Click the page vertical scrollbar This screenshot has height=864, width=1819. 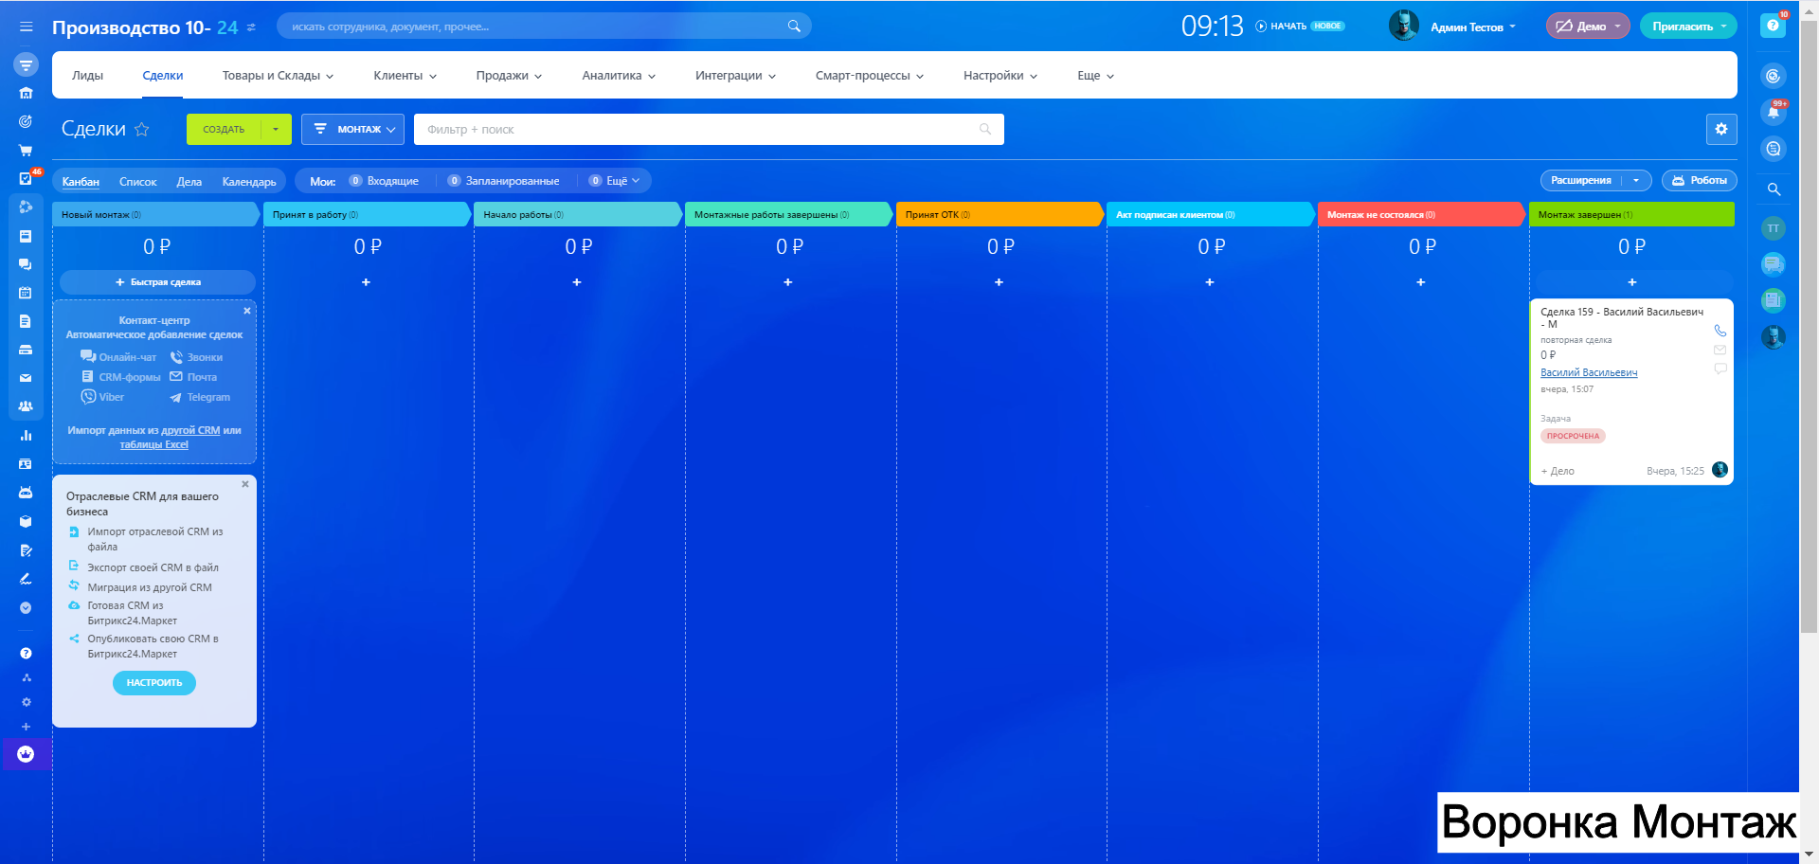click(1809, 326)
